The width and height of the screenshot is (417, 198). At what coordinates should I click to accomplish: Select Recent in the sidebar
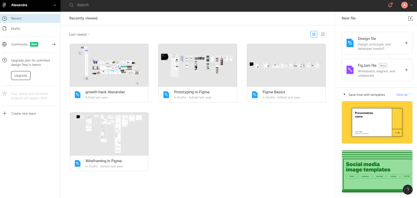click(x=30, y=18)
